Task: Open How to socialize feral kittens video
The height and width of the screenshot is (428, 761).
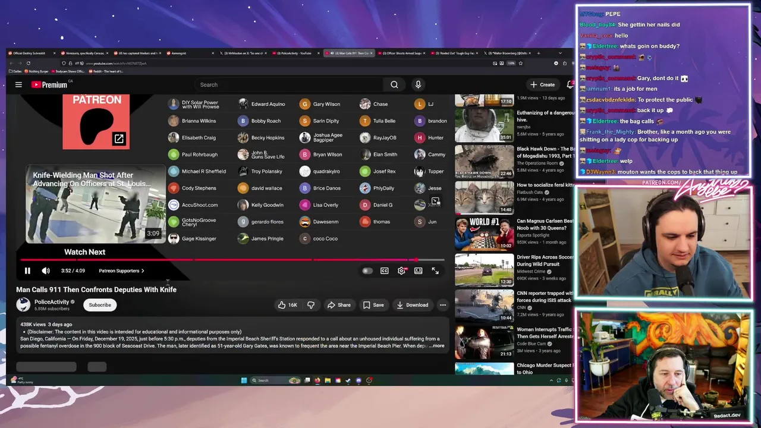Action: (x=485, y=197)
